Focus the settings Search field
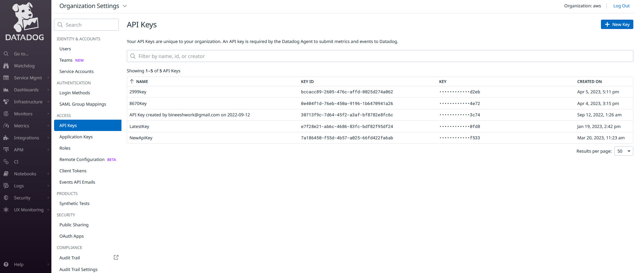 [86, 25]
